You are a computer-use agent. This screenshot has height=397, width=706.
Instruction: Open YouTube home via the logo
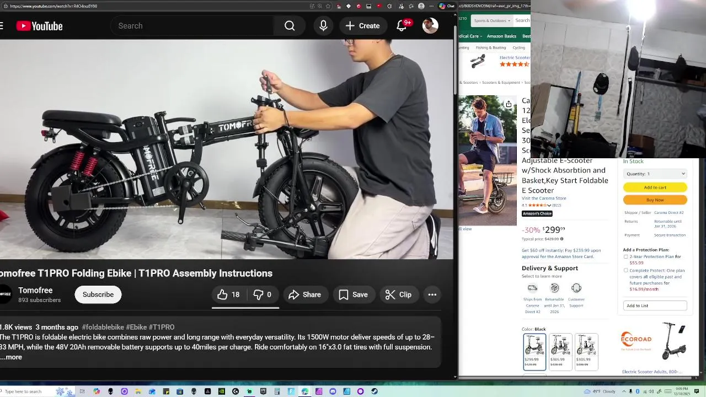pos(39,26)
